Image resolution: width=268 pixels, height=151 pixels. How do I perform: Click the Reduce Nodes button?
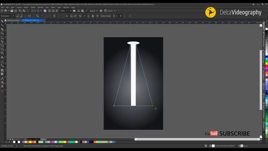(x=106, y=16)
